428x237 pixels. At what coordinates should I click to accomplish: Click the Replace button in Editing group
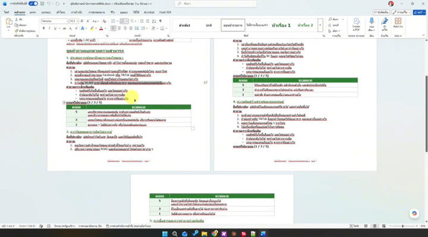333,25
